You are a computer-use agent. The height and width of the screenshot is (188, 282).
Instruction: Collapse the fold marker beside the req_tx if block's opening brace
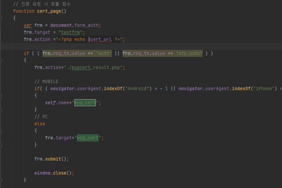[1, 60]
